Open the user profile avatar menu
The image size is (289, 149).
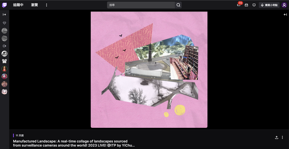(x=284, y=5)
